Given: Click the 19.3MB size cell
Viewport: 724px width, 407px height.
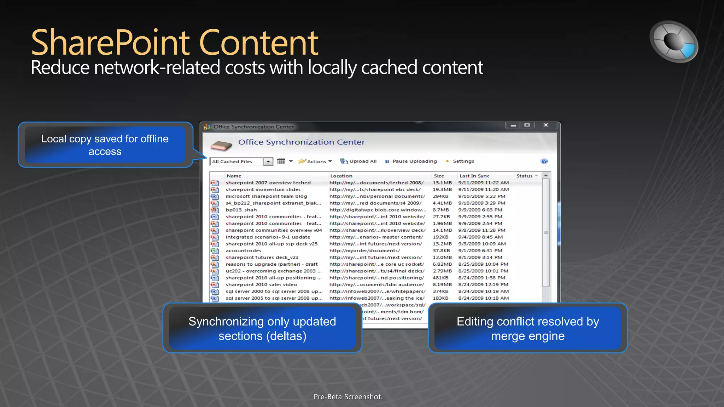Looking at the screenshot, I should tap(442, 189).
